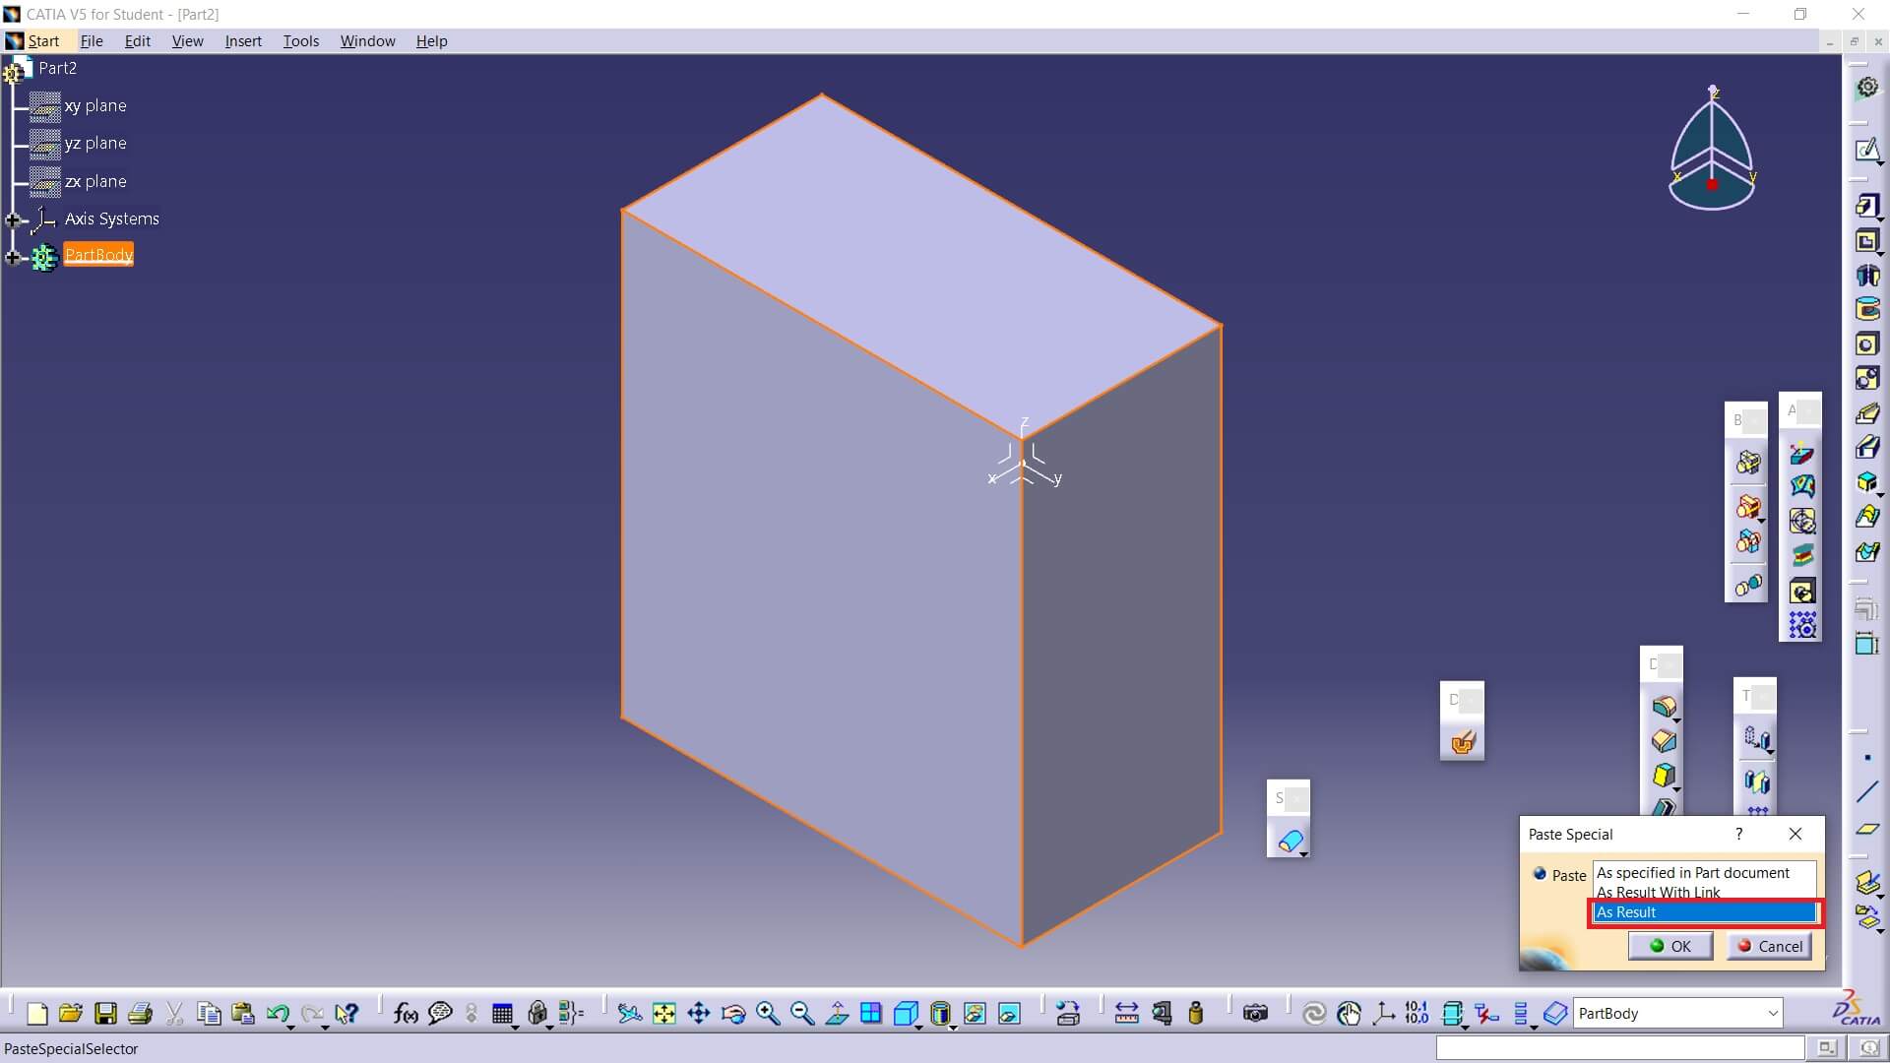Zoom In on the model
1890x1063 pixels.
click(768, 1013)
